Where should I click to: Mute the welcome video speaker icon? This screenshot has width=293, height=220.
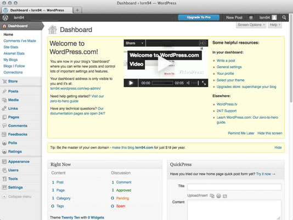pyautogui.click(x=188, y=82)
